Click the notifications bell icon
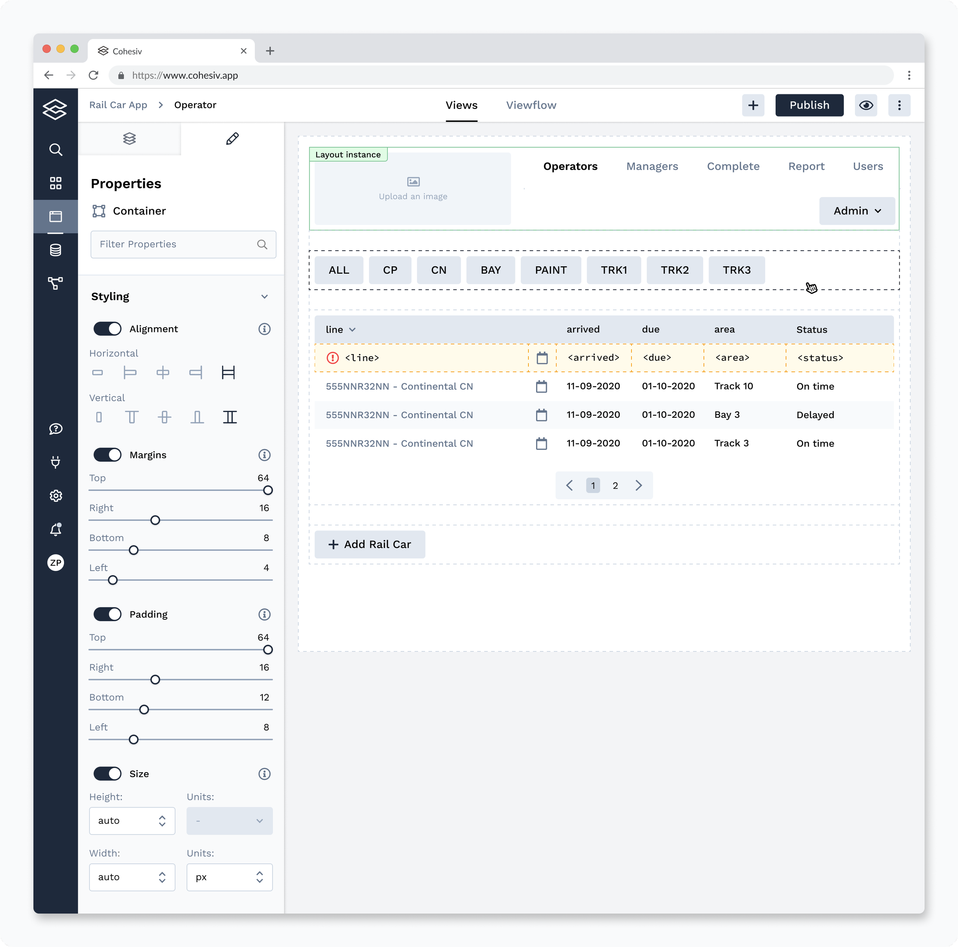Image resolution: width=958 pixels, height=947 pixels. [56, 530]
